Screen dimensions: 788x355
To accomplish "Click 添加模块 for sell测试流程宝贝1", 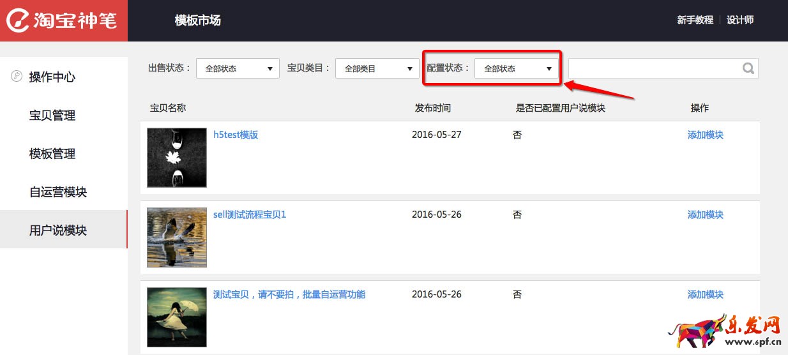I will click(705, 215).
